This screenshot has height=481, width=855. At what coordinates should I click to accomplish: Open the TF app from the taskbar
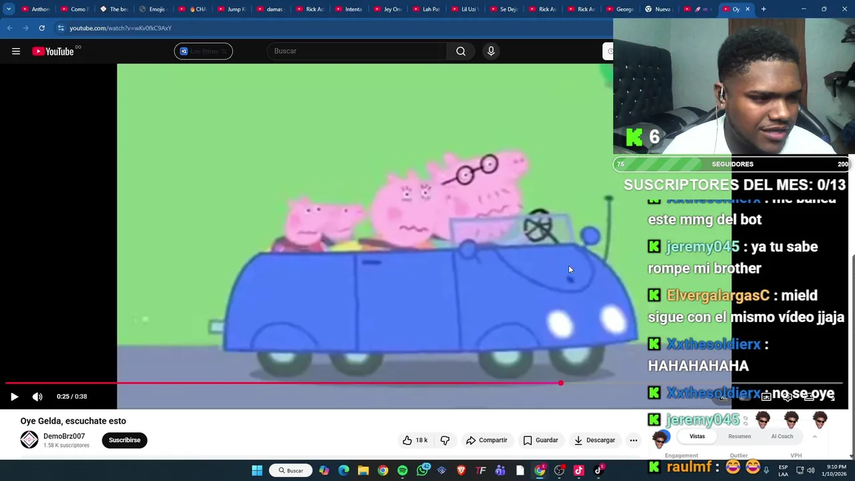[x=480, y=470]
